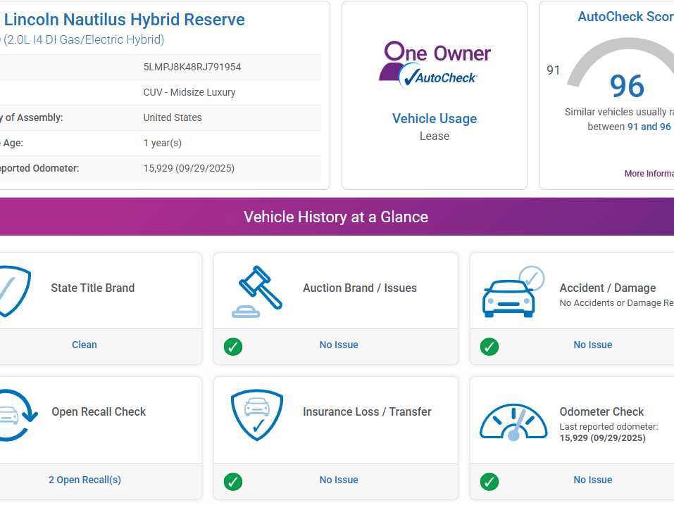The height and width of the screenshot is (505, 674).
Task: Click the Open Recall Check car icon
Action: [x=14, y=416]
